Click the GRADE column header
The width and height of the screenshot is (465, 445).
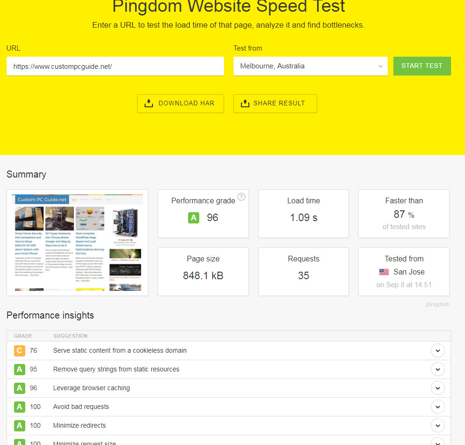[x=23, y=336]
